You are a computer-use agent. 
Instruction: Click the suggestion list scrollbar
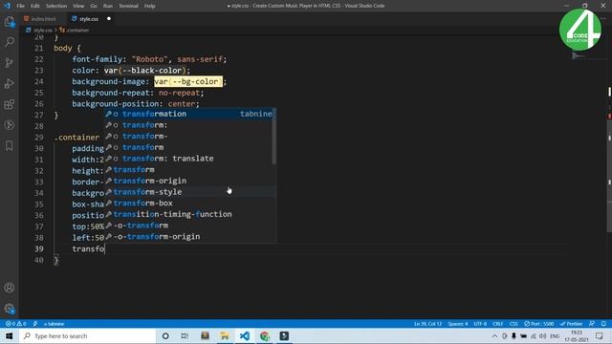coord(274,137)
